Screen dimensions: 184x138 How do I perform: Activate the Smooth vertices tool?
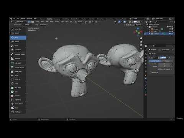click(x=18, y=96)
